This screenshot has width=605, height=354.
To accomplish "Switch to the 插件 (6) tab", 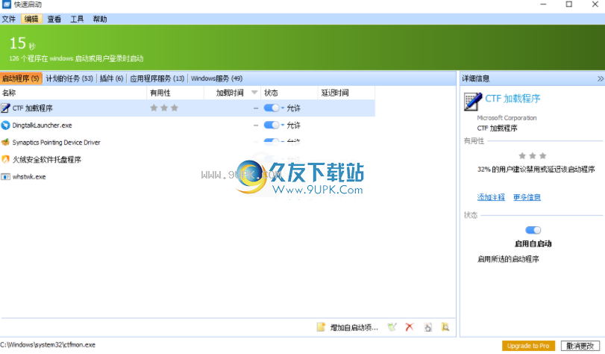I will [x=111, y=78].
